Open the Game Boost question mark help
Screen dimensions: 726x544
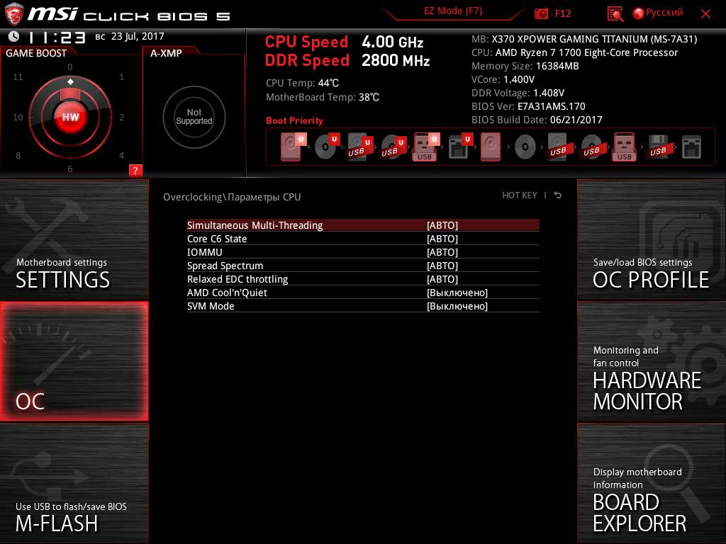(135, 170)
